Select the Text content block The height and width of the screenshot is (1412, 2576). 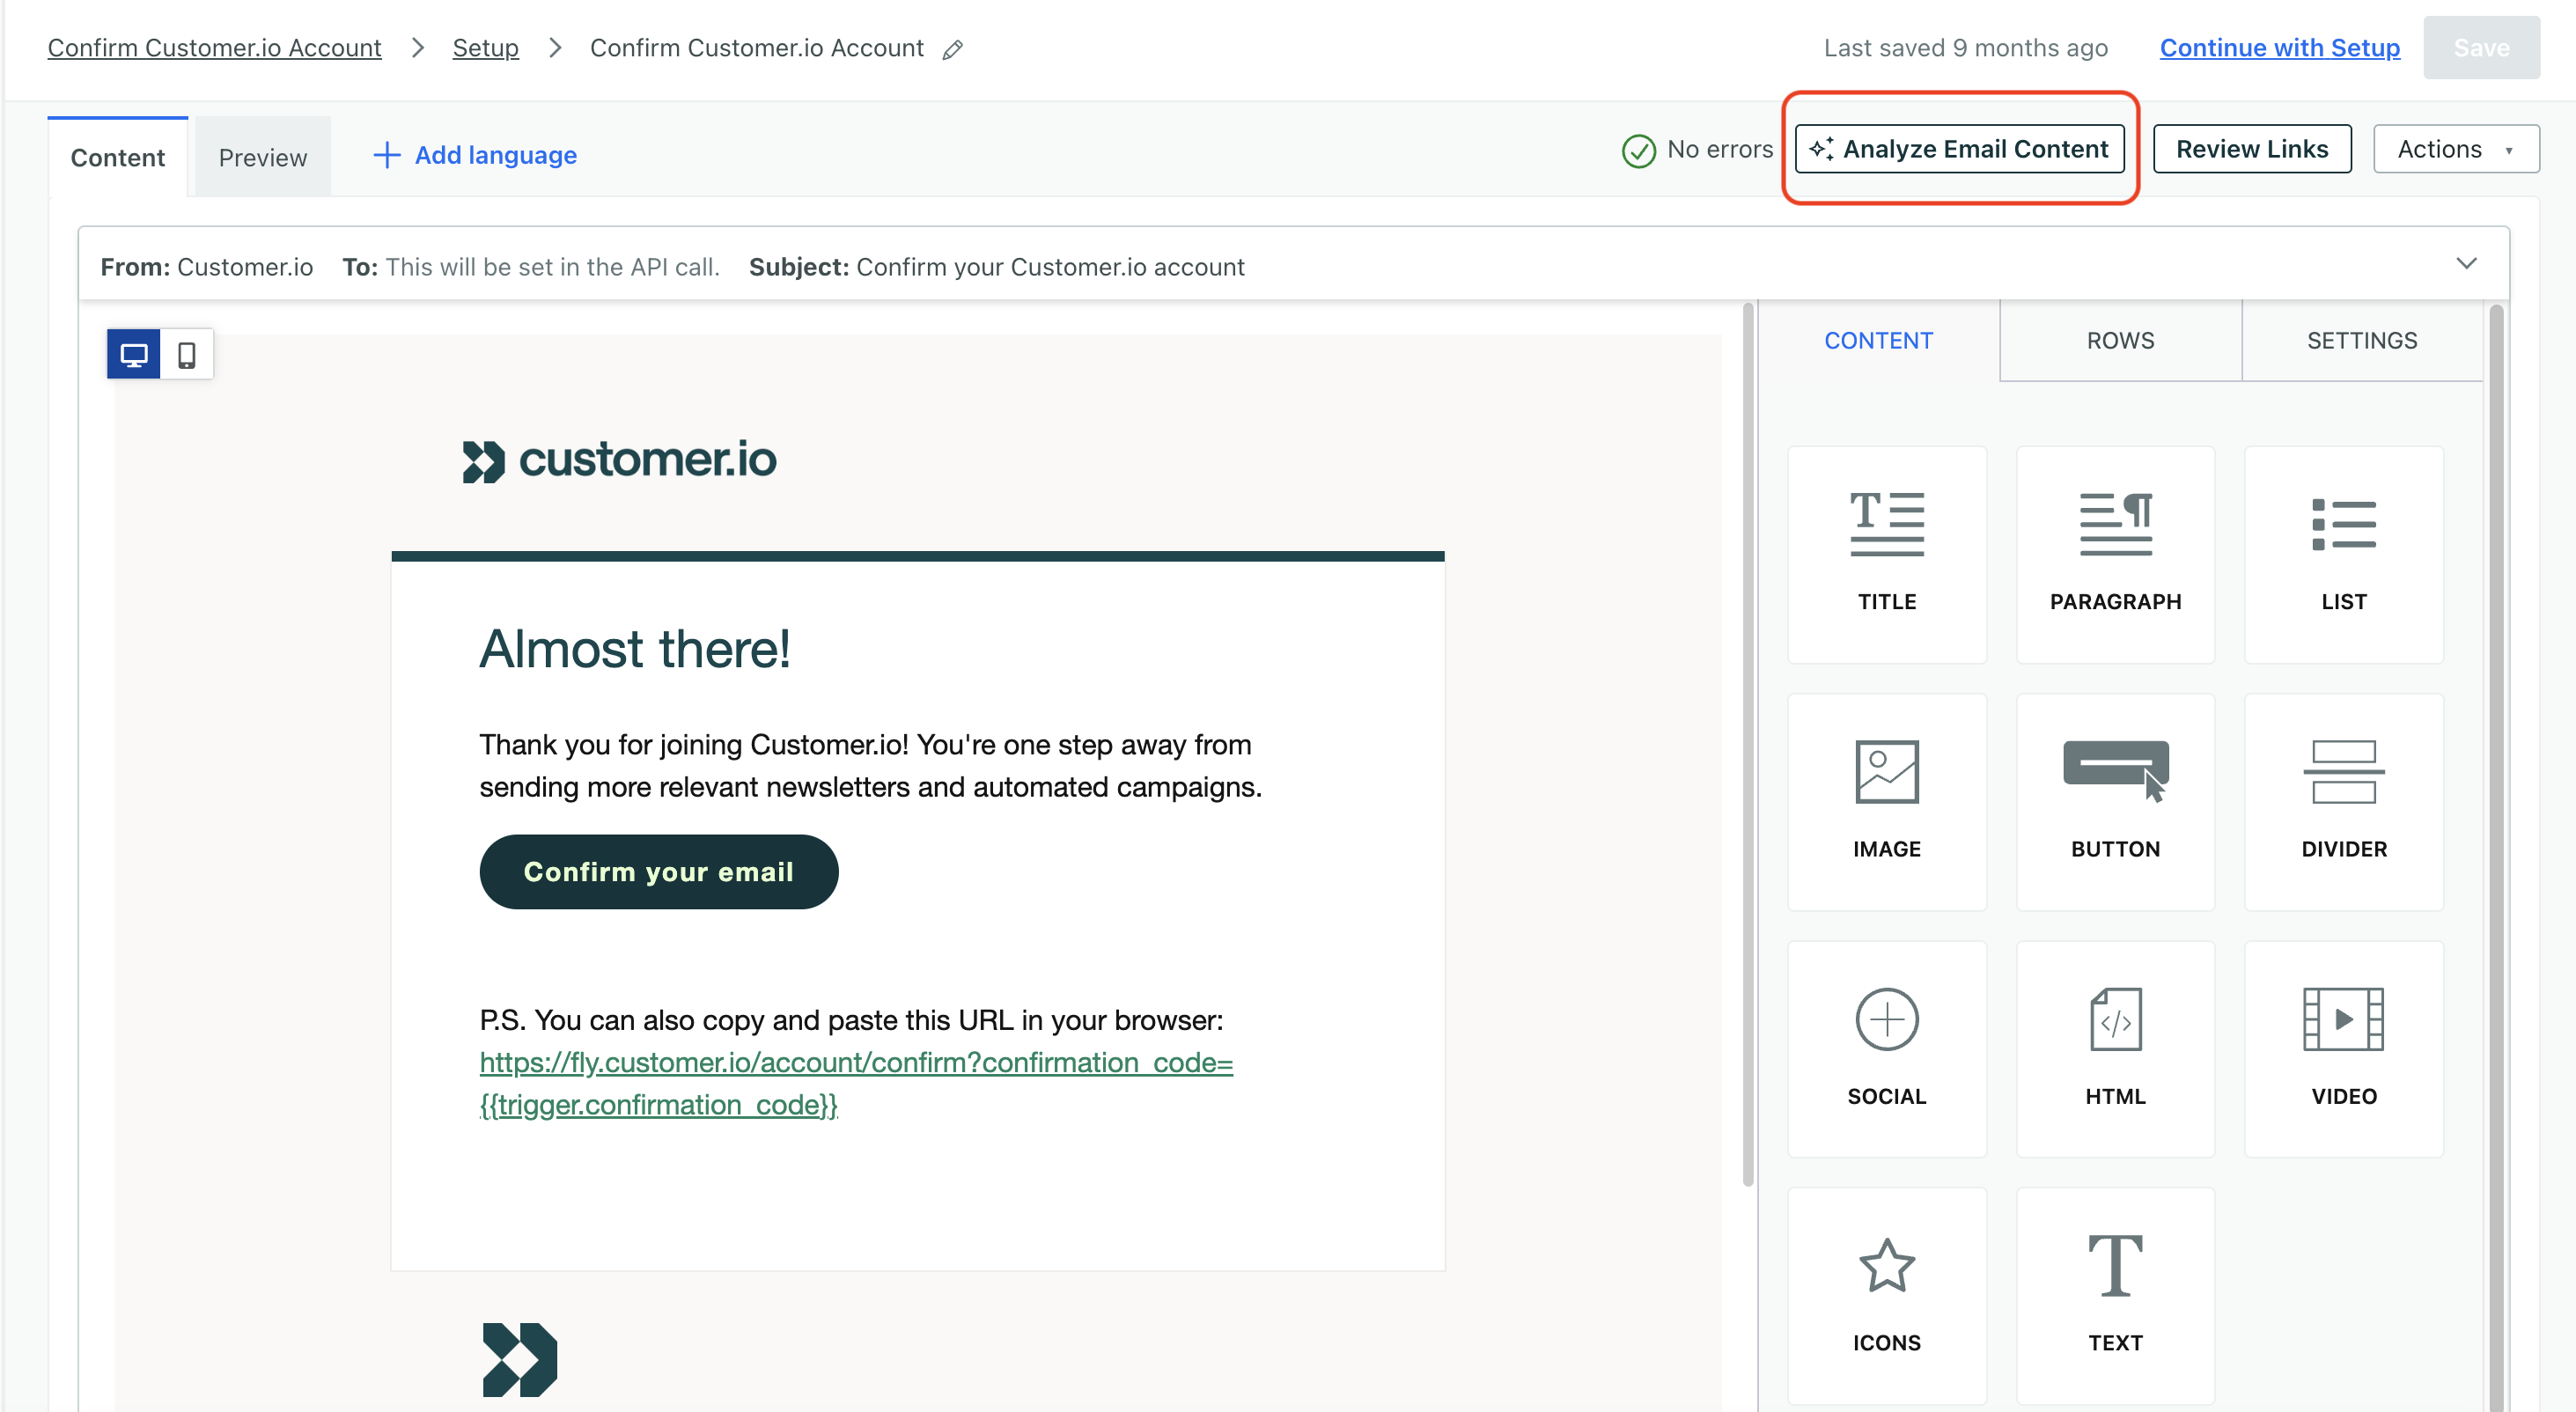(x=2115, y=1295)
